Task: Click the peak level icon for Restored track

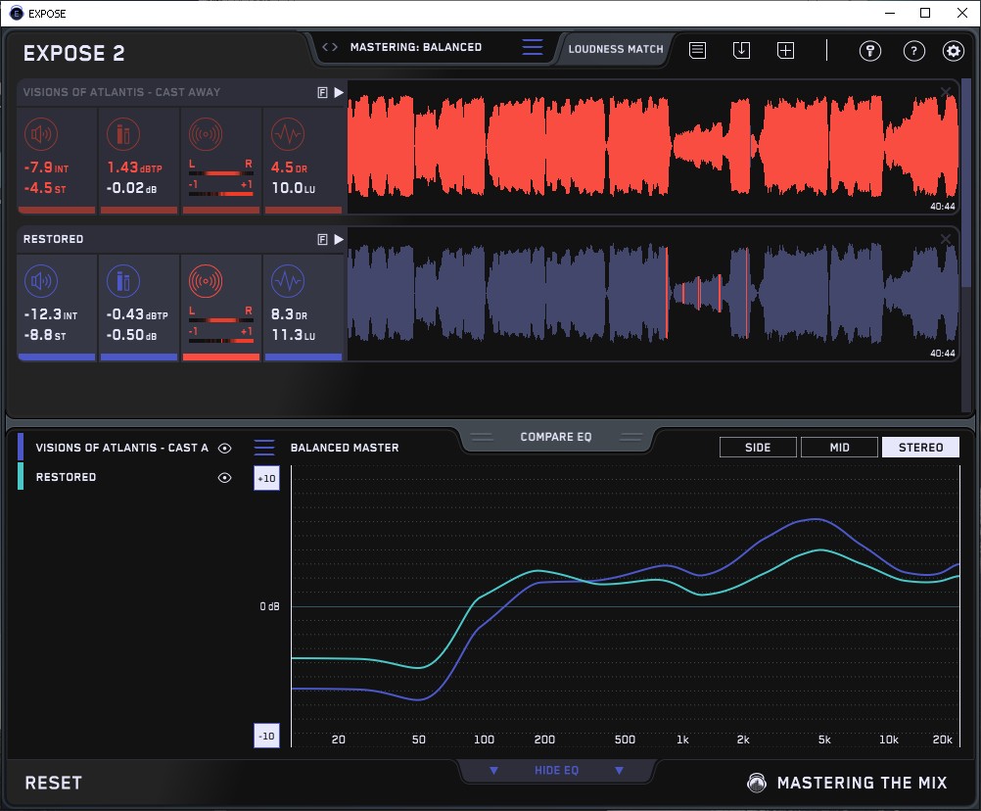Action: click(123, 281)
